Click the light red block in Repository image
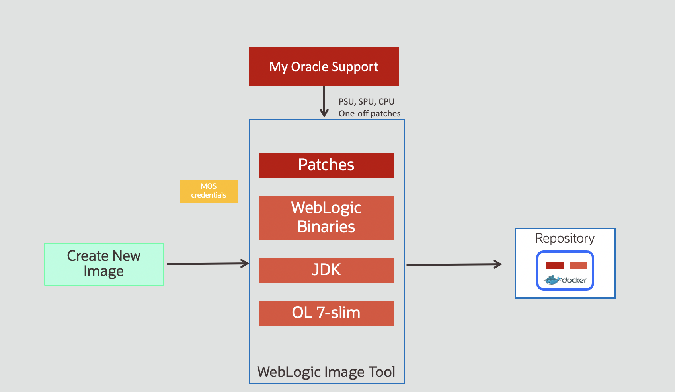Viewport: 675px width, 392px height. point(579,266)
